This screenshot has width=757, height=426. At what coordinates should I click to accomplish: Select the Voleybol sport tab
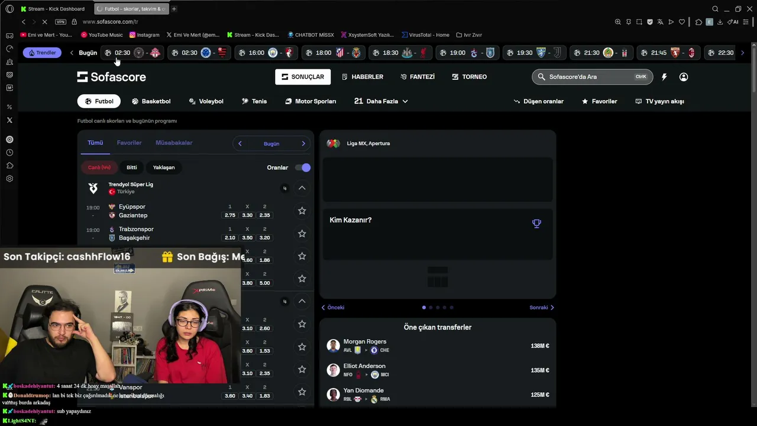(x=206, y=101)
